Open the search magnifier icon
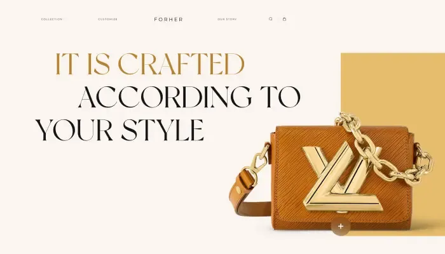 coord(270,19)
